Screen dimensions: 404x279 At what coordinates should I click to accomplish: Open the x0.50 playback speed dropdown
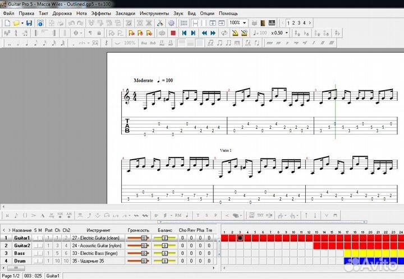pos(286,33)
